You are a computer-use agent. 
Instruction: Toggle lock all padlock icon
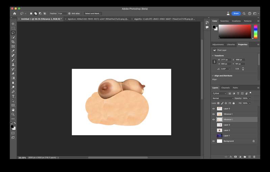[234, 103]
